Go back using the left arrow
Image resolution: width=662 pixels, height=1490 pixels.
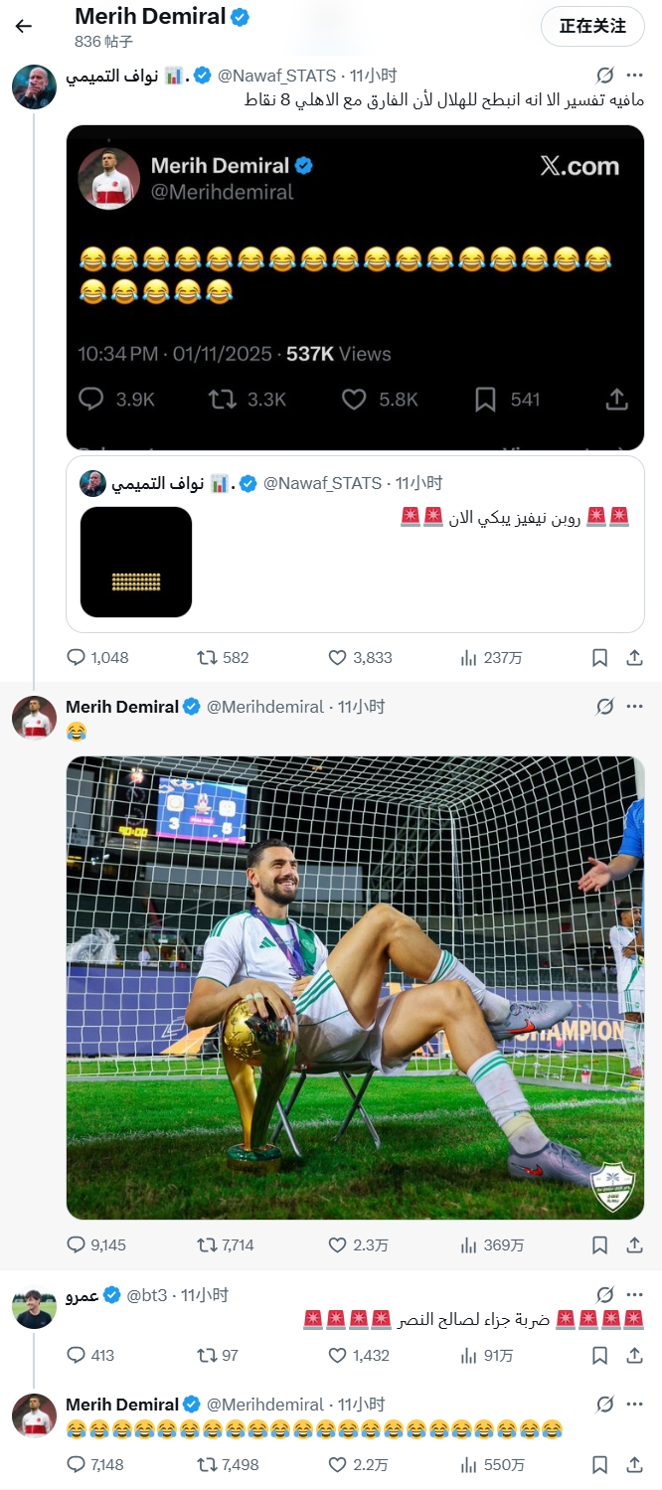coord(24,26)
